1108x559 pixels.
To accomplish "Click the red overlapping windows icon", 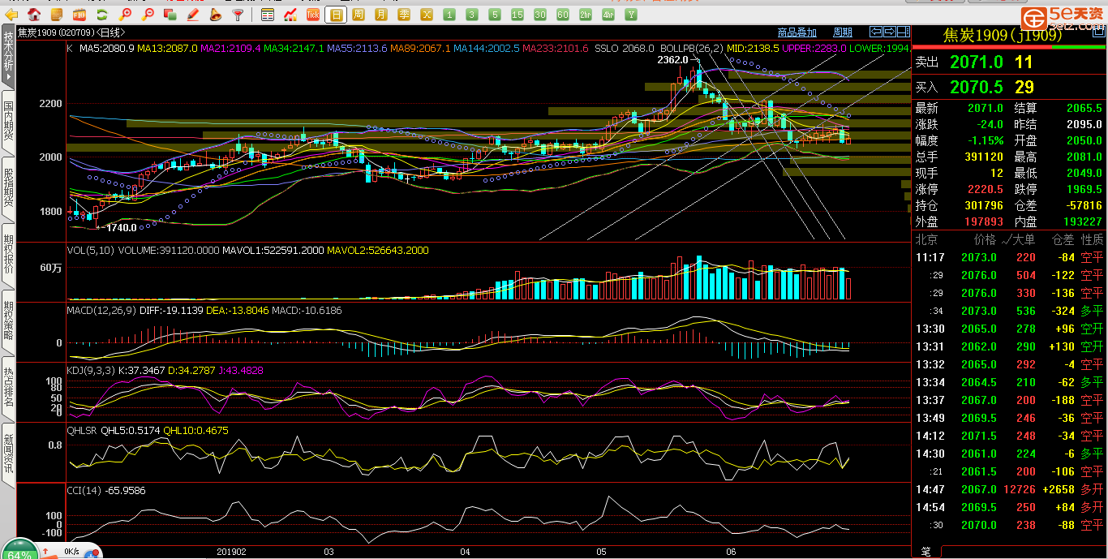I will pyautogui.click(x=170, y=15).
